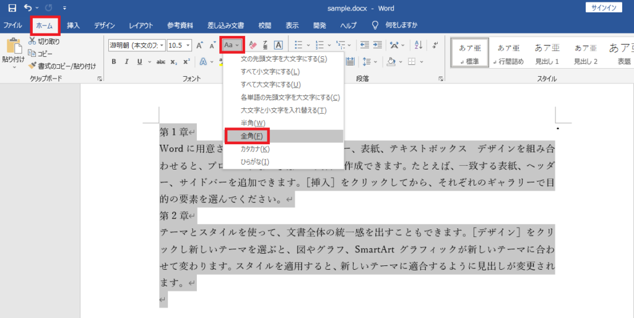
Task: Click the 貼り付け paste clipboard icon
Action: (x=14, y=47)
